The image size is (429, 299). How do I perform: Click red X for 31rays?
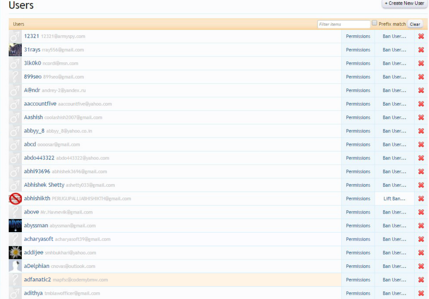tap(421, 50)
